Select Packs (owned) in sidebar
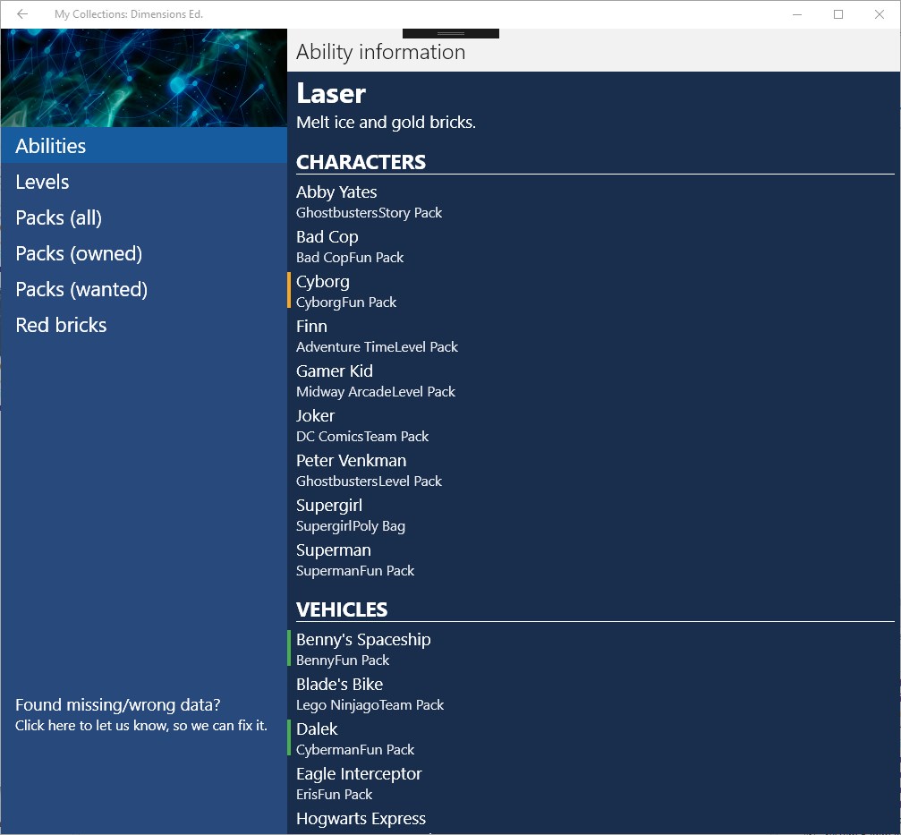The image size is (901, 835). (x=144, y=253)
